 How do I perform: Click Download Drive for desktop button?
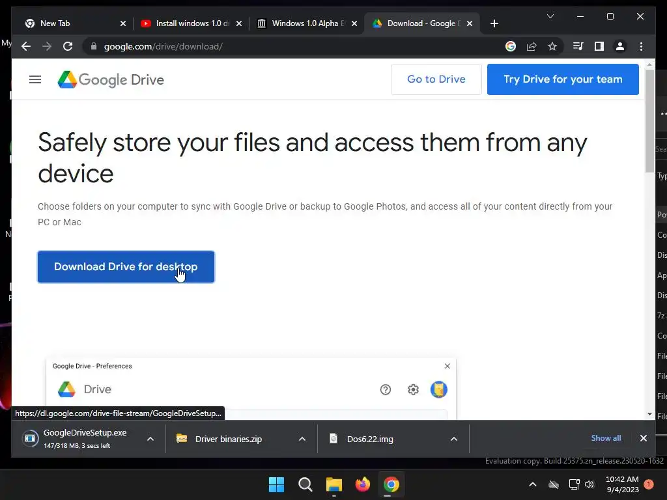(126, 266)
